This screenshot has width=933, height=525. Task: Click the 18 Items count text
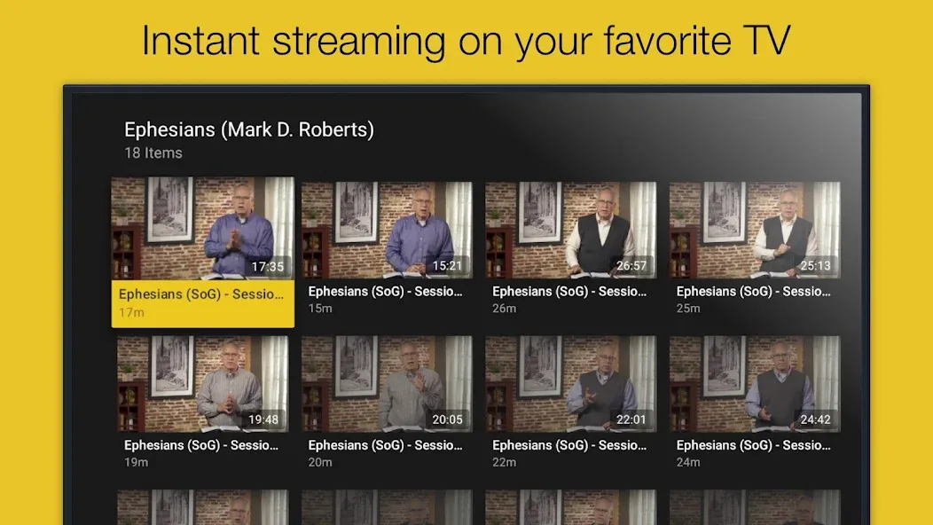tap(153, 153)
